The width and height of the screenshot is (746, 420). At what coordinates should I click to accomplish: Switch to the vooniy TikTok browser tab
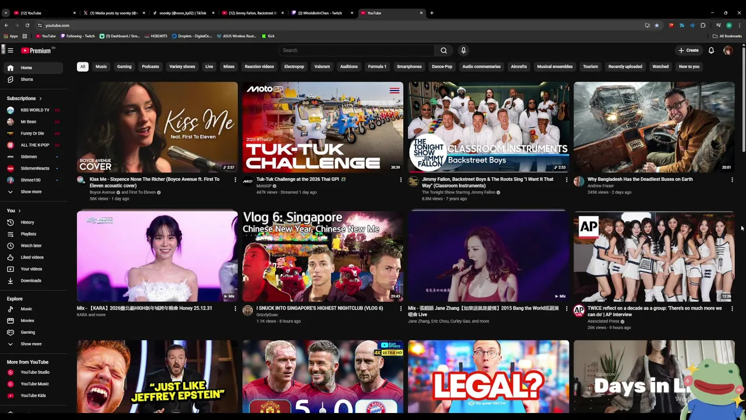tap(182, 13)
